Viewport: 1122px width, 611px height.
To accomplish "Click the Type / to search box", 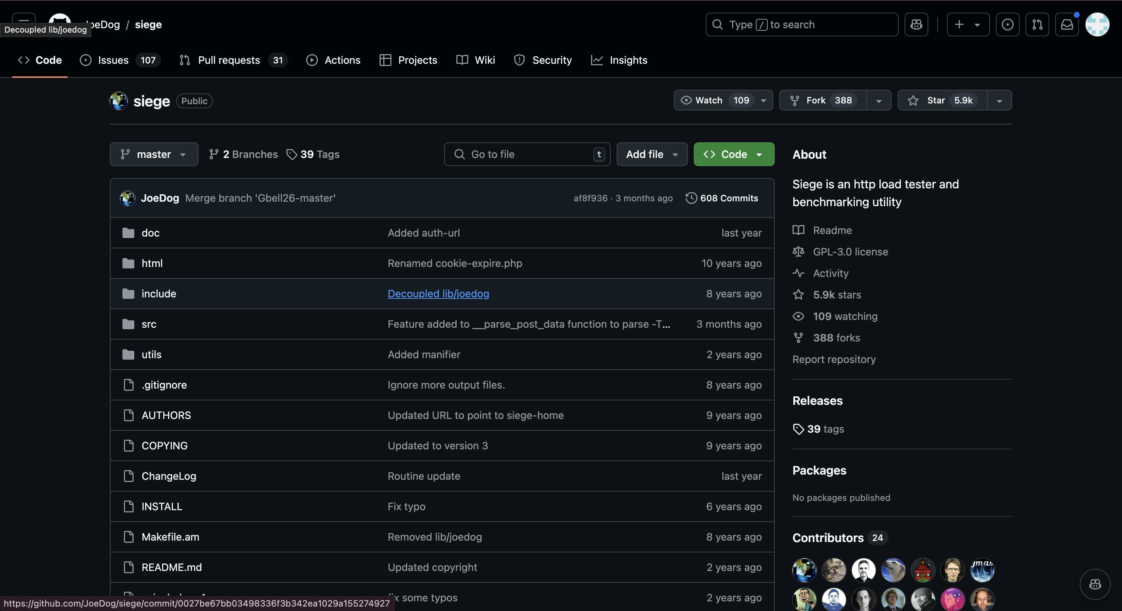I will point(801,24).
